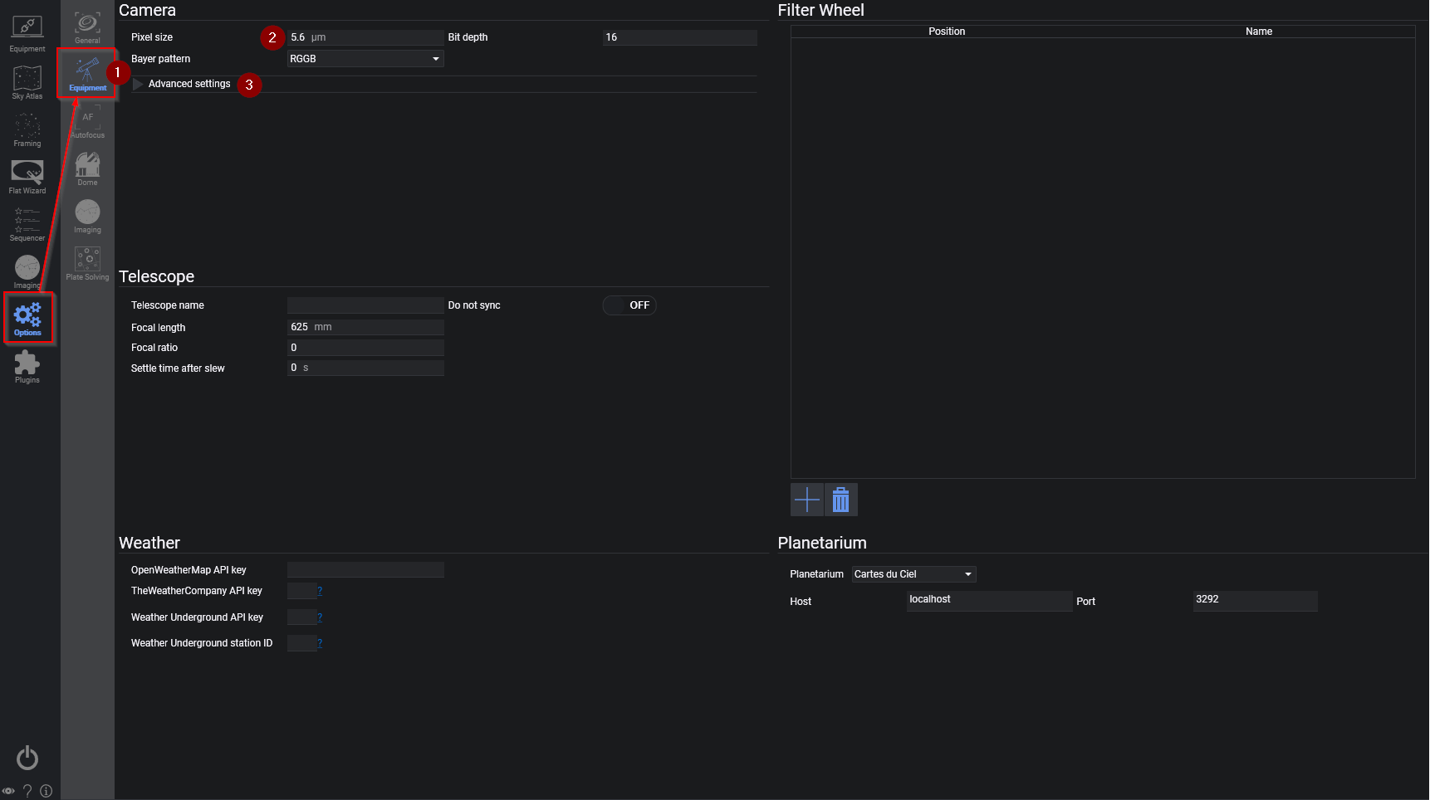Viewport: 1430px width, 800px height.
Task: Open the Planetarium selection dropdown
Action: coord(913,574)
